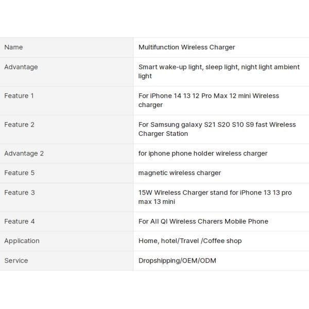Click the "Feature 4" label cell
This screenshot has width=309, height=309.
click(x=20, y=221)
